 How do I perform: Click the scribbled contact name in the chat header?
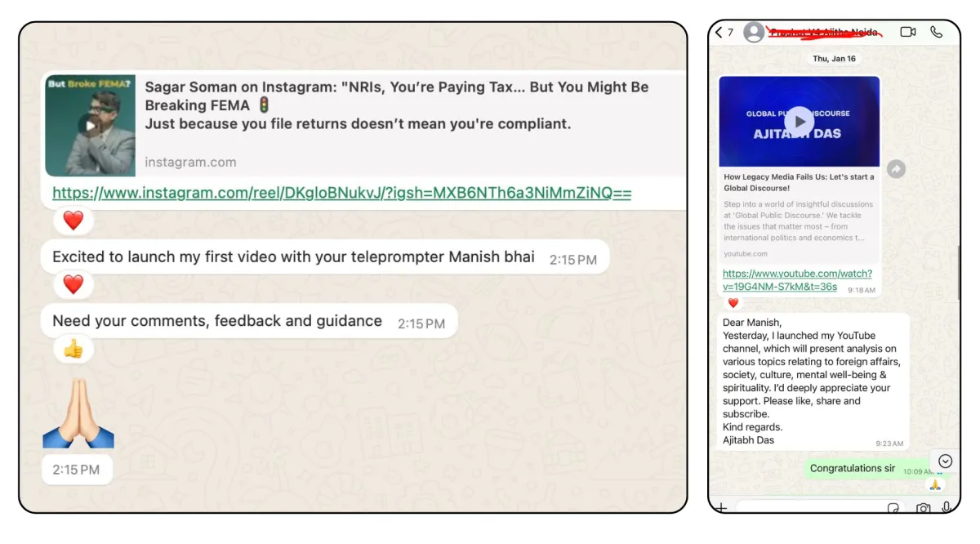tap(825, 32)
